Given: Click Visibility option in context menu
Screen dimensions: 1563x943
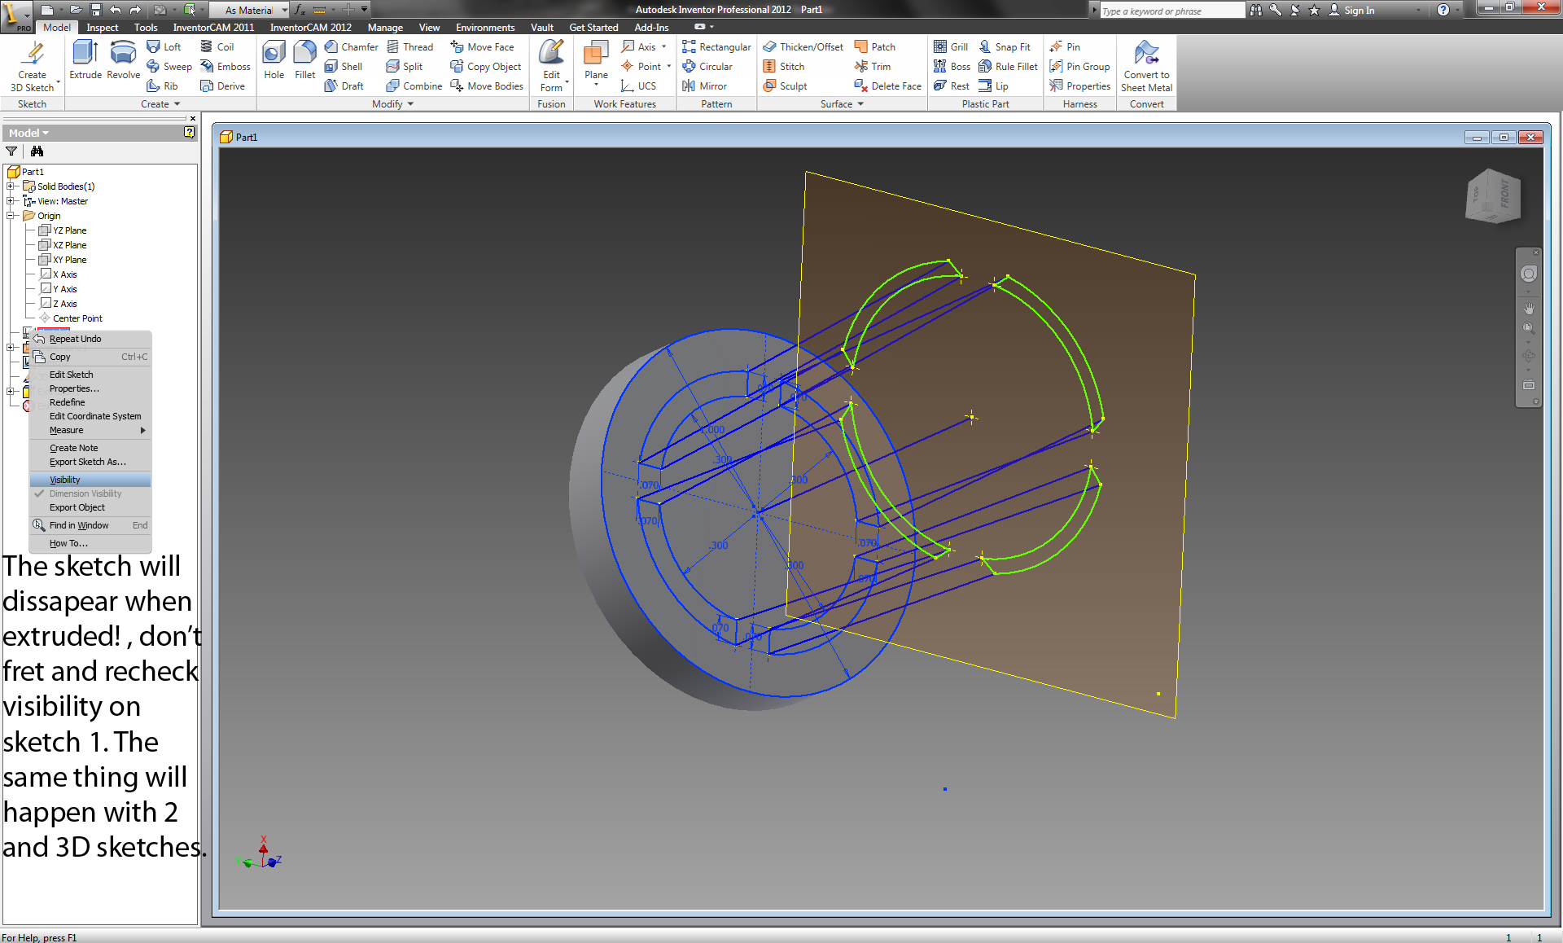Looking at the screenshot, I should click(65, 480).
